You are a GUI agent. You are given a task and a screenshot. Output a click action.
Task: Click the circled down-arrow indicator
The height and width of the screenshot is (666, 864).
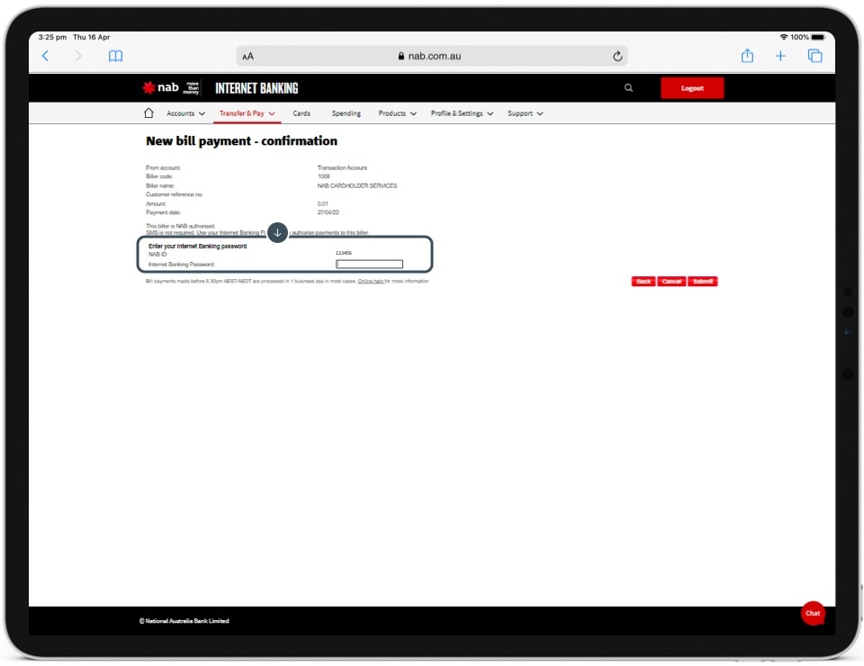tap(277, 232)
